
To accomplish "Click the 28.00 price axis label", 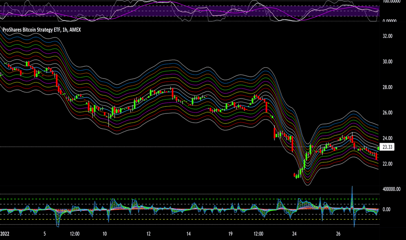I will click(x=387, y=87).
